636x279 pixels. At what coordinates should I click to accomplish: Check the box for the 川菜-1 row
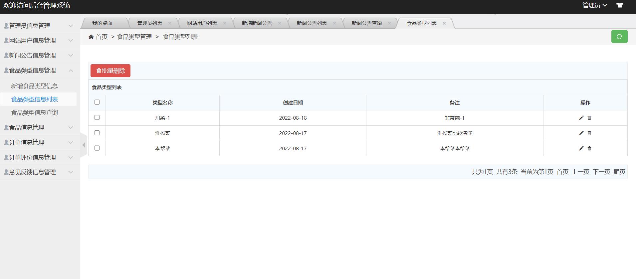tap(97, 117)
